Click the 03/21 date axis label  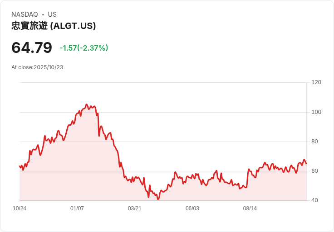pos(135,208)
